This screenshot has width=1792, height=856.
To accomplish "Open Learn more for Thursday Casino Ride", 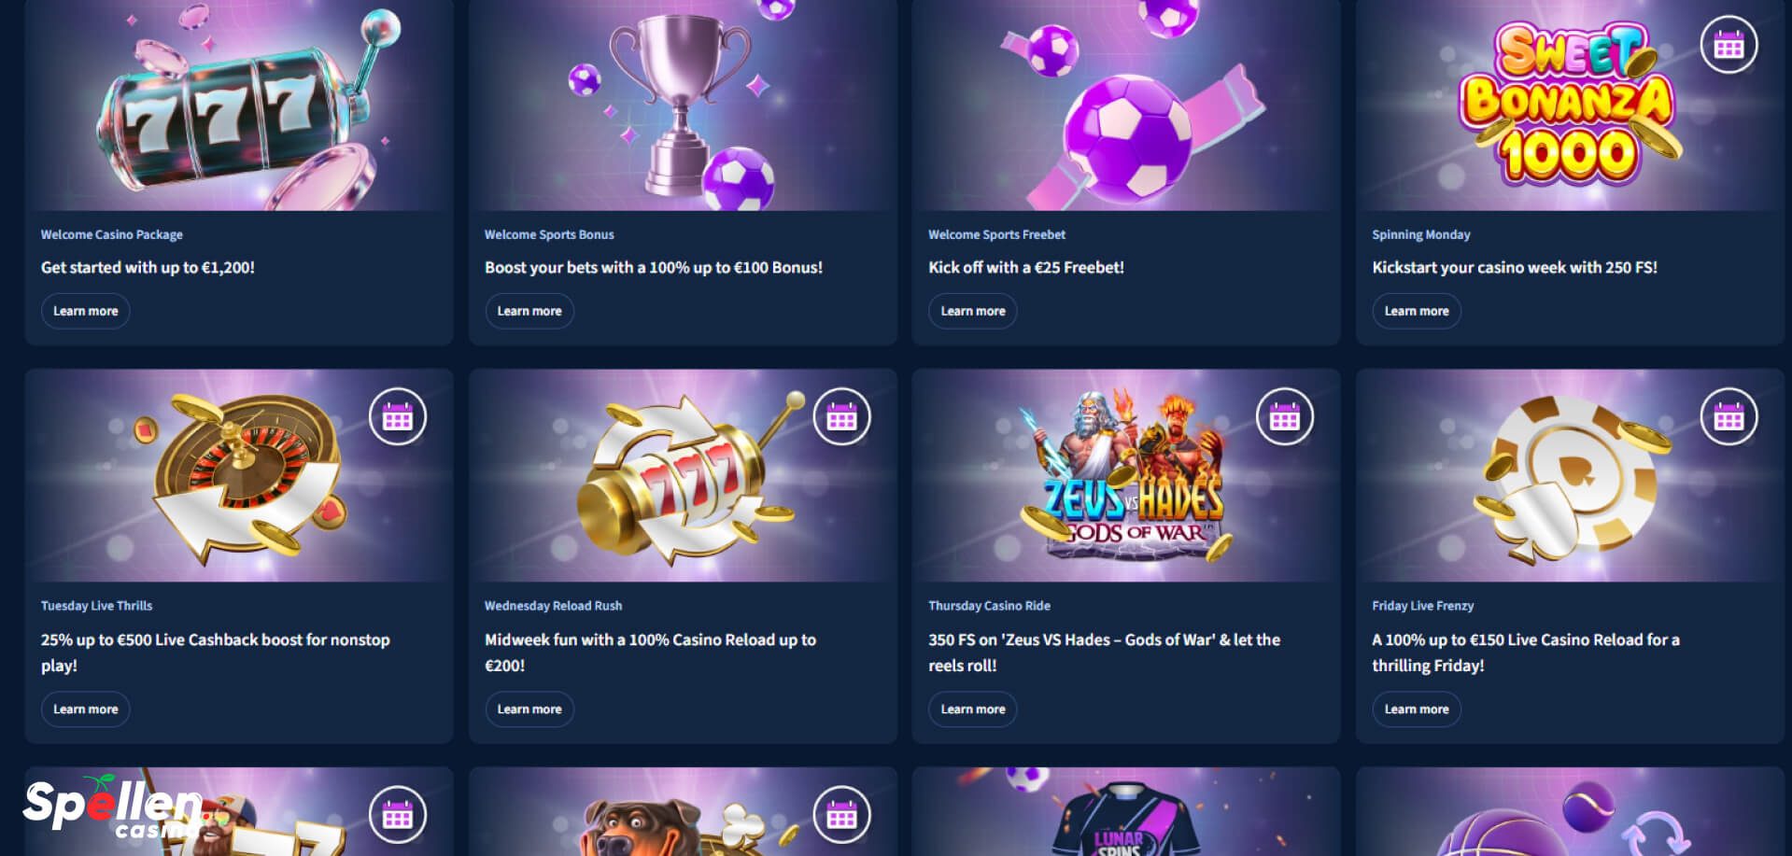I will (x=973, y=709).
